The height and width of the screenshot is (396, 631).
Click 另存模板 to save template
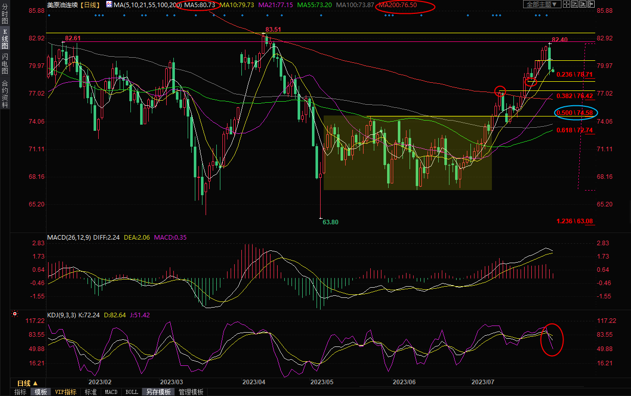click(x=159, y=392)
